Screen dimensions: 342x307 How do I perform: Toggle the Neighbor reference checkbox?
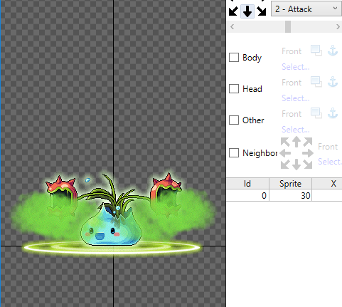pos(234,153)
